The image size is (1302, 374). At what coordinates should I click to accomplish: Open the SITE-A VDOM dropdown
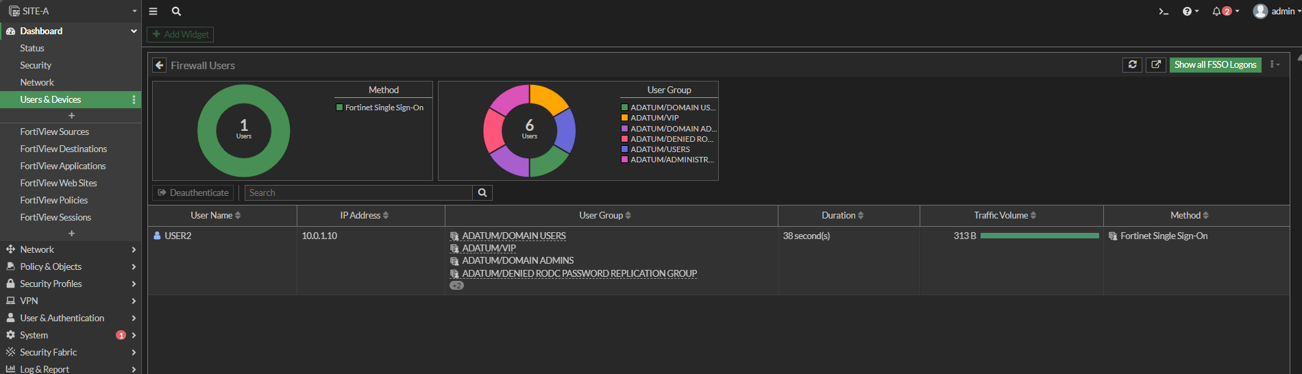point(72,11)
